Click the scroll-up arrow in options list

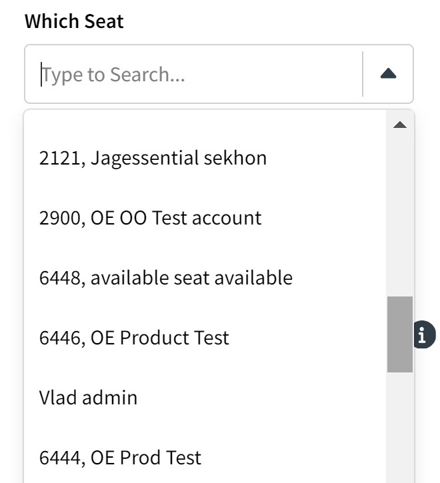click(x=400, y=125)
